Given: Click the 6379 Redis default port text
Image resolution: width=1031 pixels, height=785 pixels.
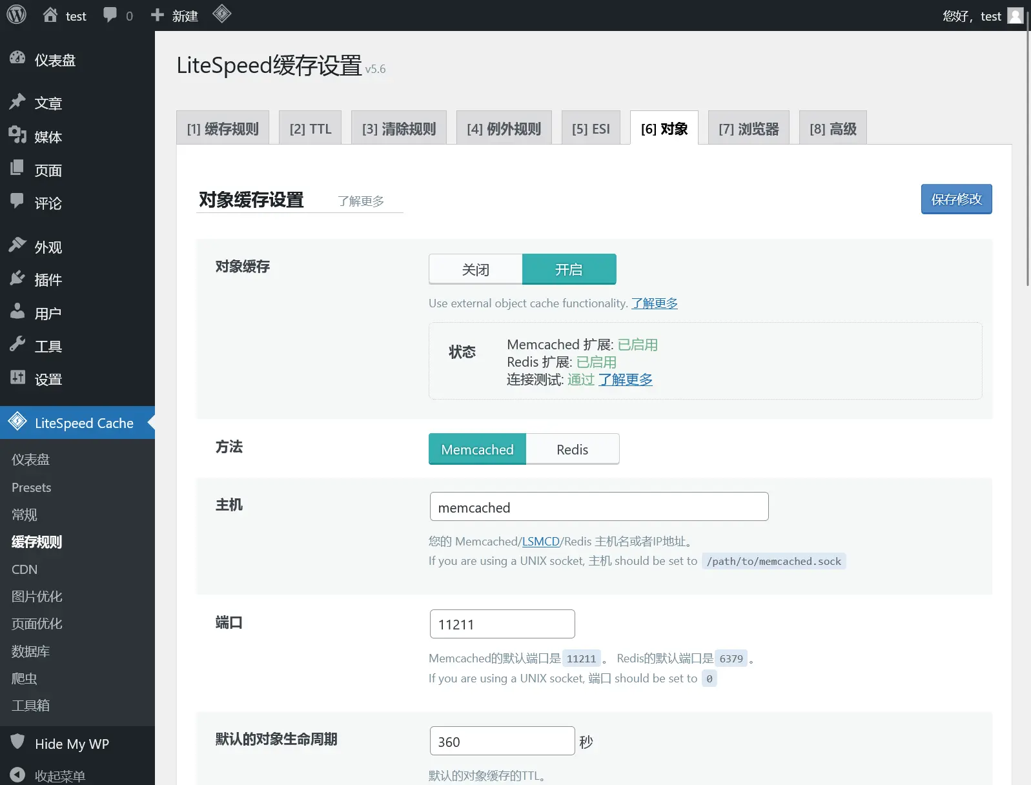Looking at the screenshot, I should pyautogui.click(x=731, y=658).
